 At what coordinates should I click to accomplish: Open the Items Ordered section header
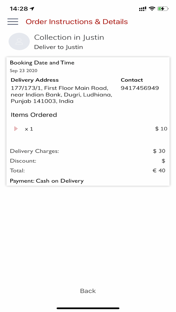[34, 115]
